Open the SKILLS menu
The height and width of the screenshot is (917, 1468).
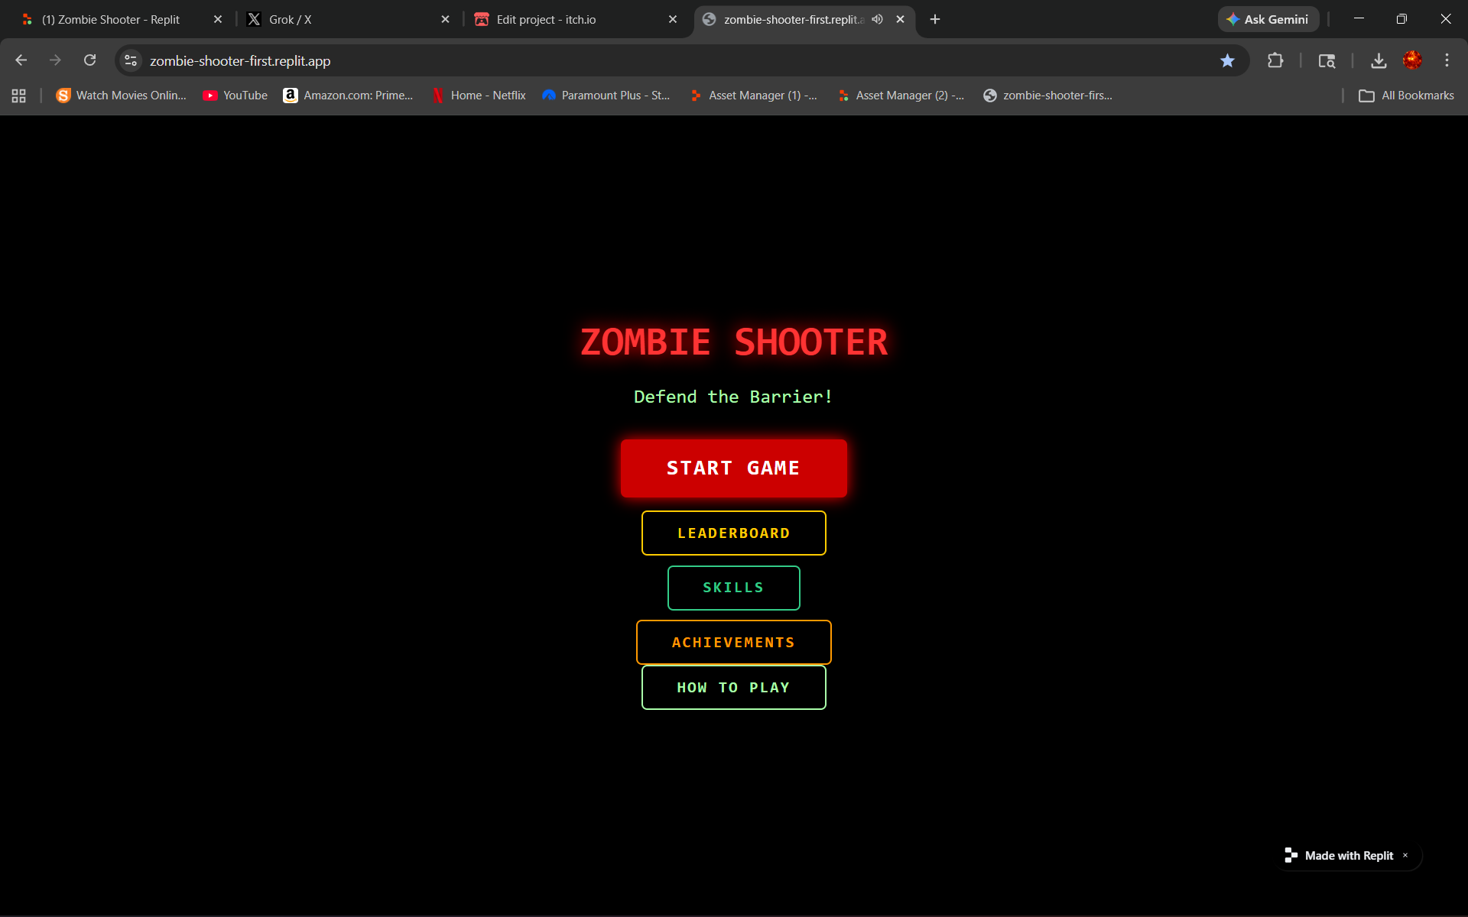click(x=733, y=588)
